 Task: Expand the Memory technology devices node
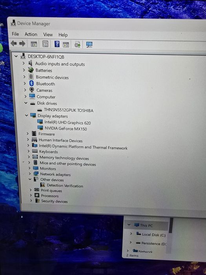tap(29, 157)
